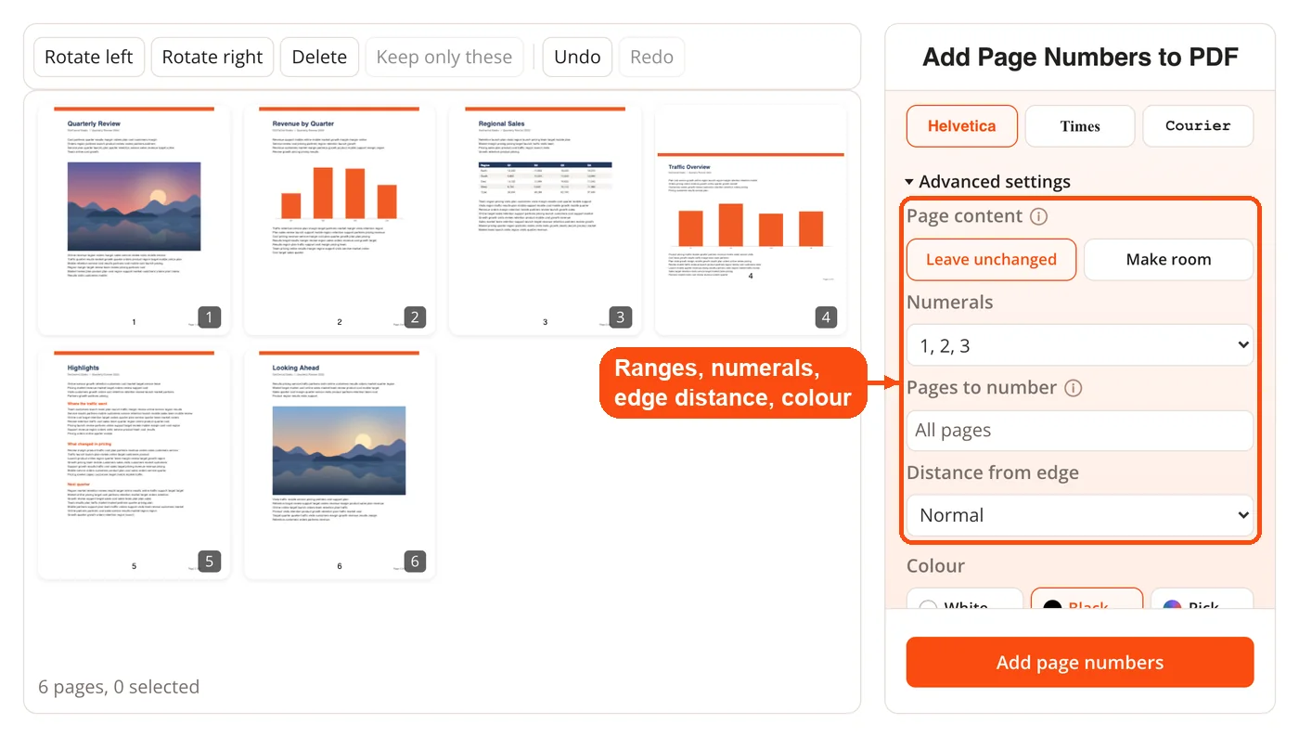Open the Numerals dropdown showing 1, 2, 3
This screenshot has height=737, width=1299.
[1080, 345]
